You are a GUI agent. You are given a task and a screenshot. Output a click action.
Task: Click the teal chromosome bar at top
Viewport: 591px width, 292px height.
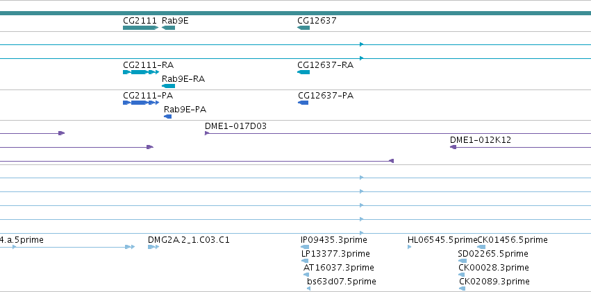point(296,13)
